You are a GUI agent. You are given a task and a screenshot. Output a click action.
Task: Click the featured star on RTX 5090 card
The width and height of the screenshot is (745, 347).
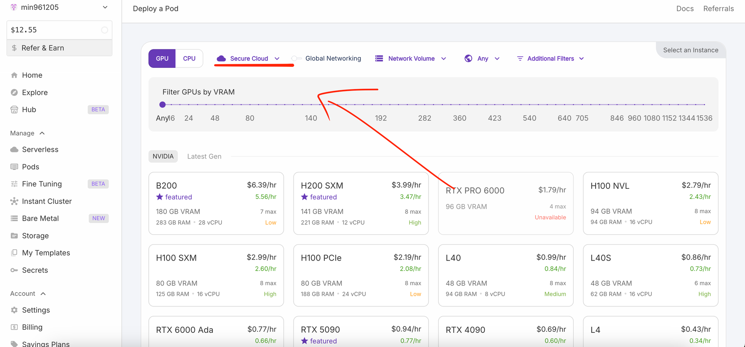304,341
